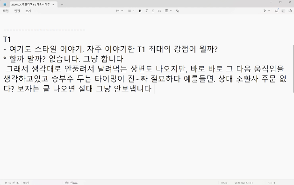Expand the table dropdown arrow

(171, 11)
